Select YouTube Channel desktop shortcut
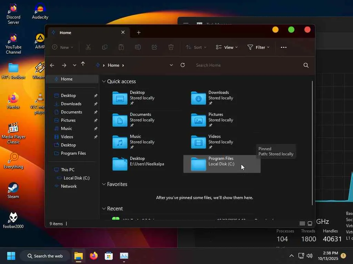 pos(13,44)
